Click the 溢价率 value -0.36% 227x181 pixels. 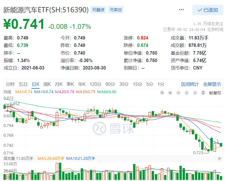pyautogui.click(x=85, y=60)
